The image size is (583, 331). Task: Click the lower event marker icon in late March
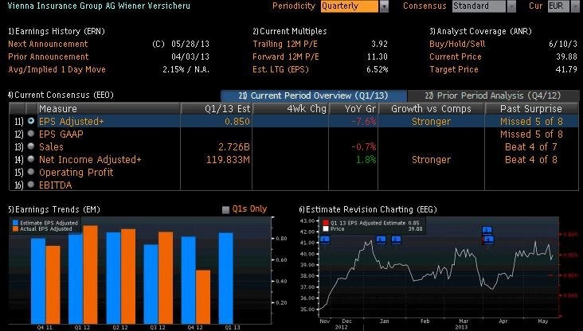488,240
